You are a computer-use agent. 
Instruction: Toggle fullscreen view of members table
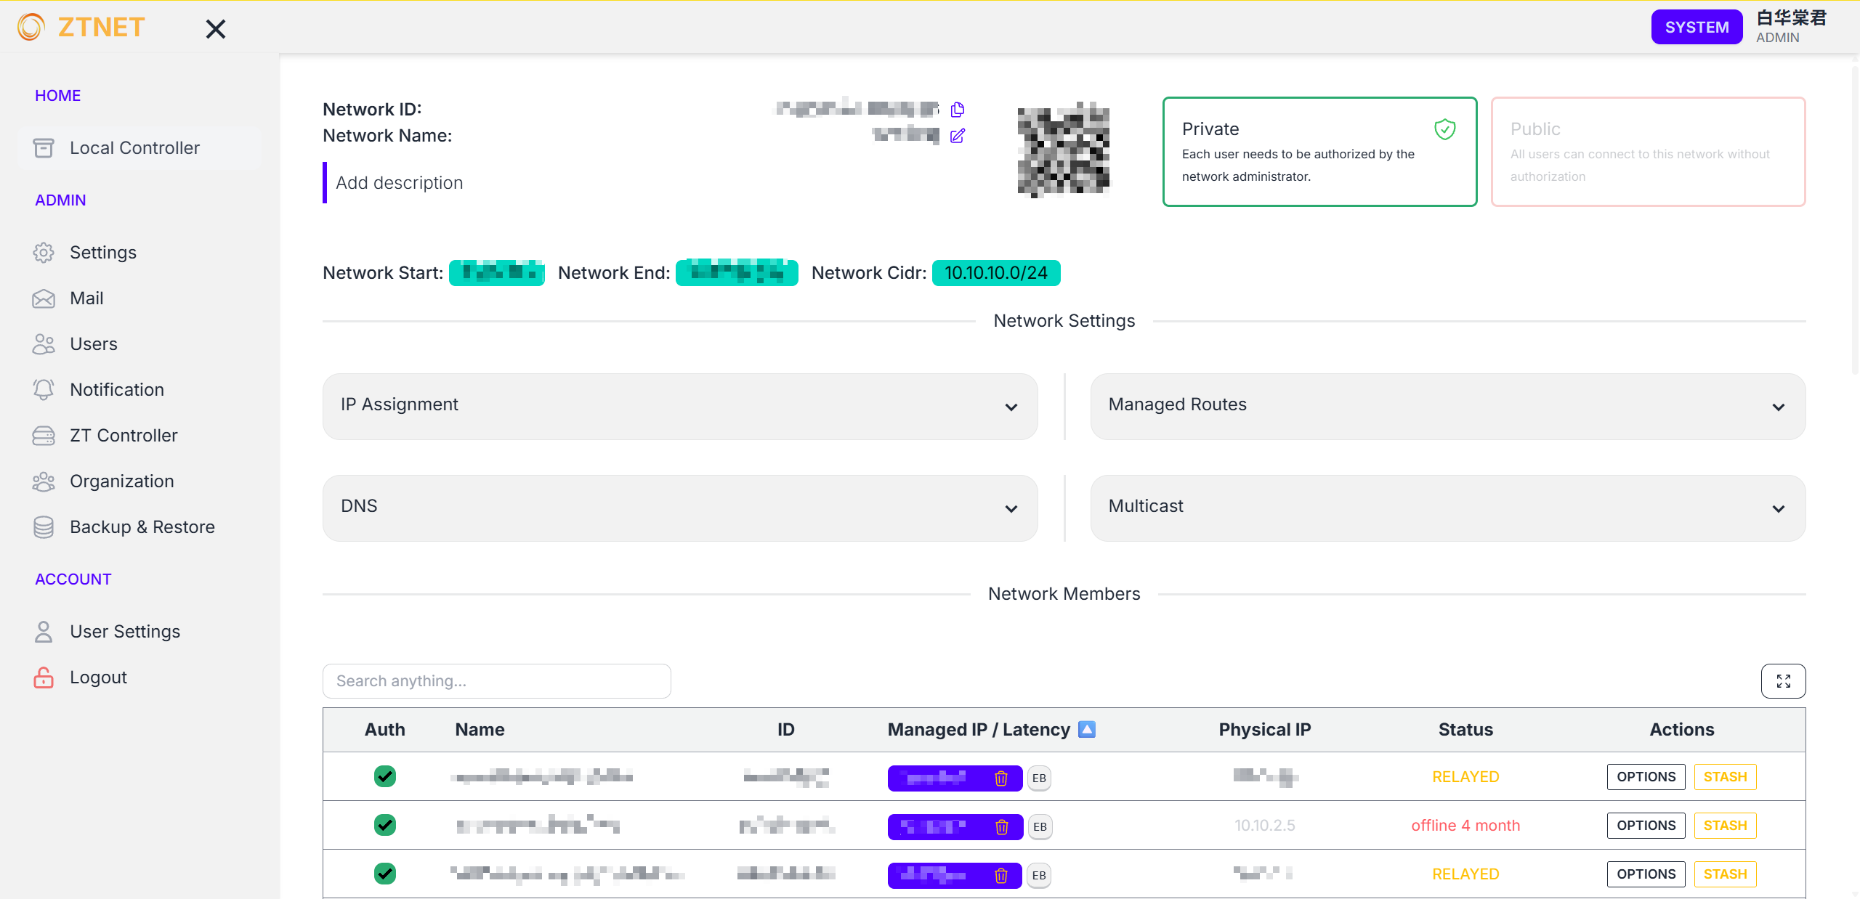pyautogui.click(x=1783, y=681)
